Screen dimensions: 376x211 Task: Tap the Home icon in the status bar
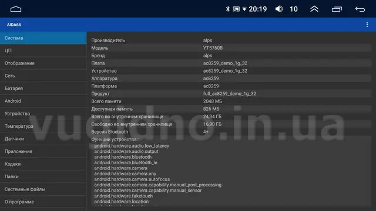(16, 9)
